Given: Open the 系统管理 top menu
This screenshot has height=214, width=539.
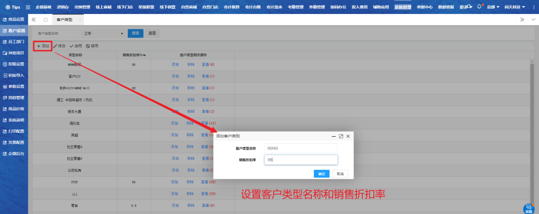Looking at the screenshot, I should [403, 7].
